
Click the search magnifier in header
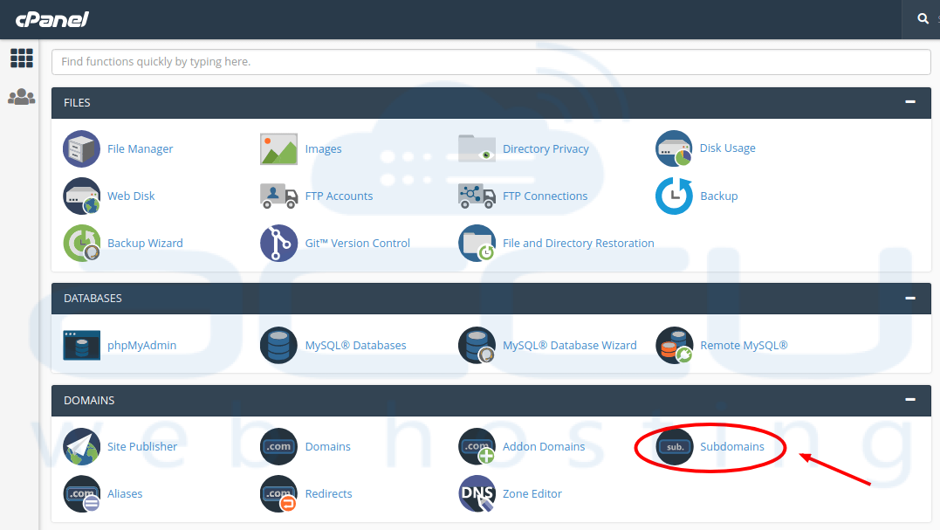click(x=923, y=18)
